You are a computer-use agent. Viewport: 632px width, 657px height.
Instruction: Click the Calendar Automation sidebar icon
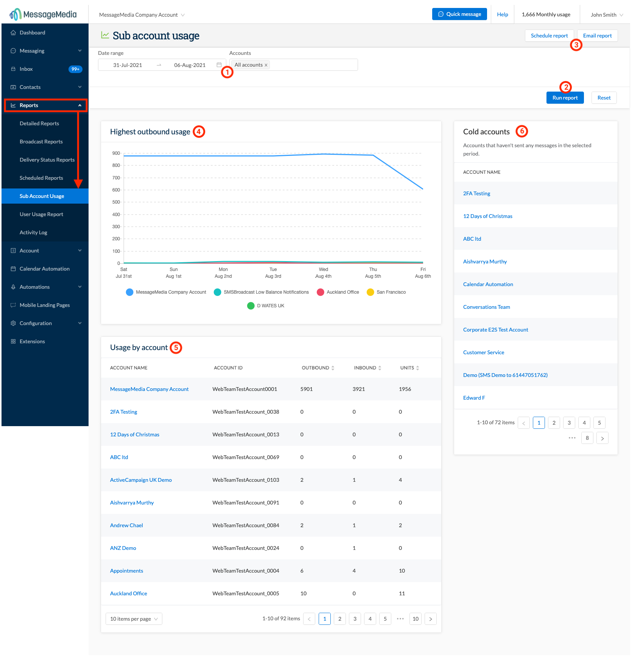tap(13, 269)
